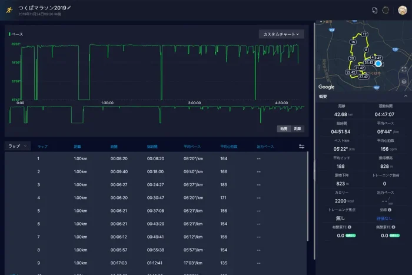Click the export file icon in header
The image size is (412, 275).
coord(374,10)
